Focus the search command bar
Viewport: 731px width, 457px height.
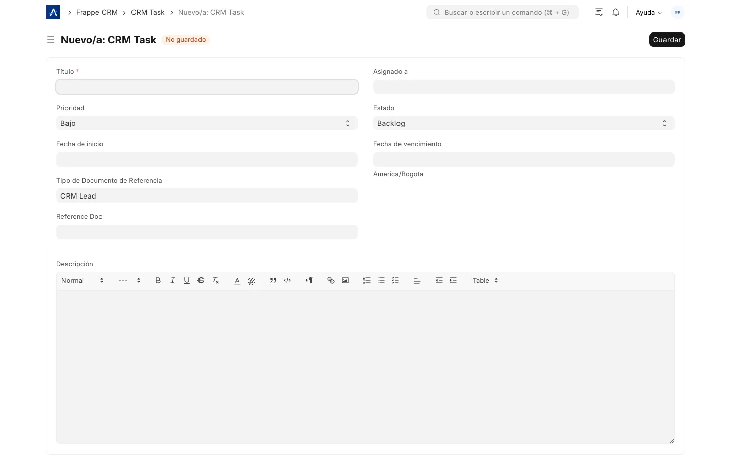[503, 12]
